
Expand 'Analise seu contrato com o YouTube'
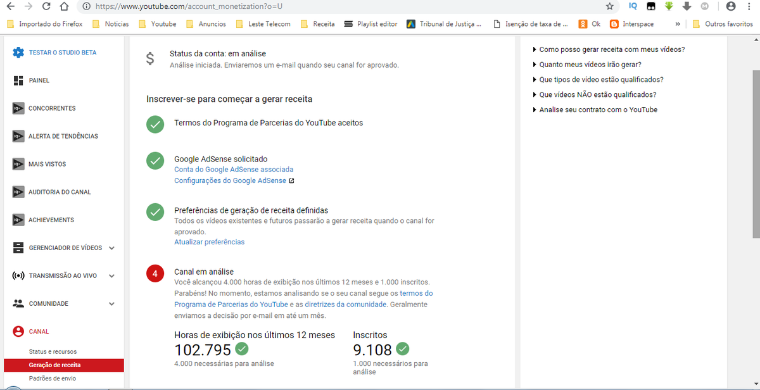point(595,110)
